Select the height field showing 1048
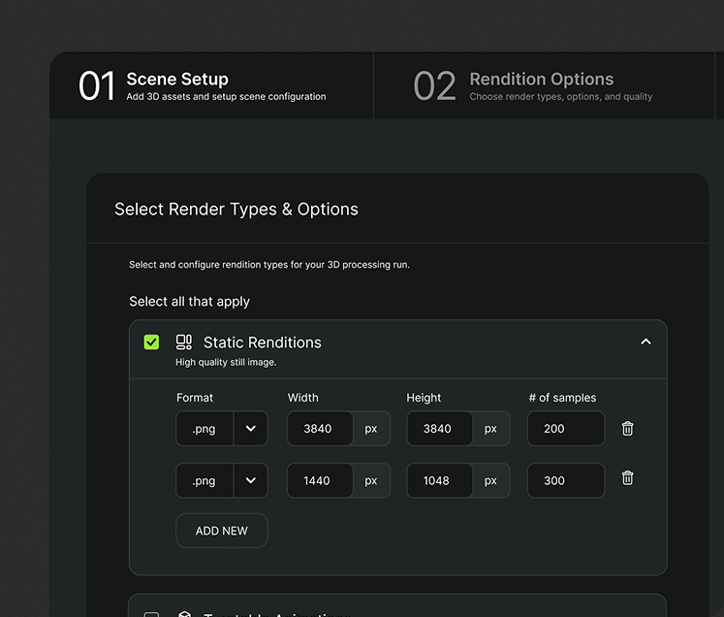 pyautogui.click(x=439, y=480)
